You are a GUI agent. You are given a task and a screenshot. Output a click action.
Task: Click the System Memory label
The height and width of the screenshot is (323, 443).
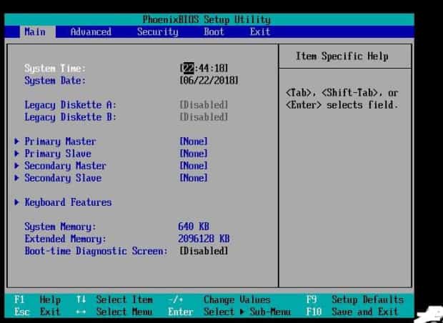(x=60, y=227)
